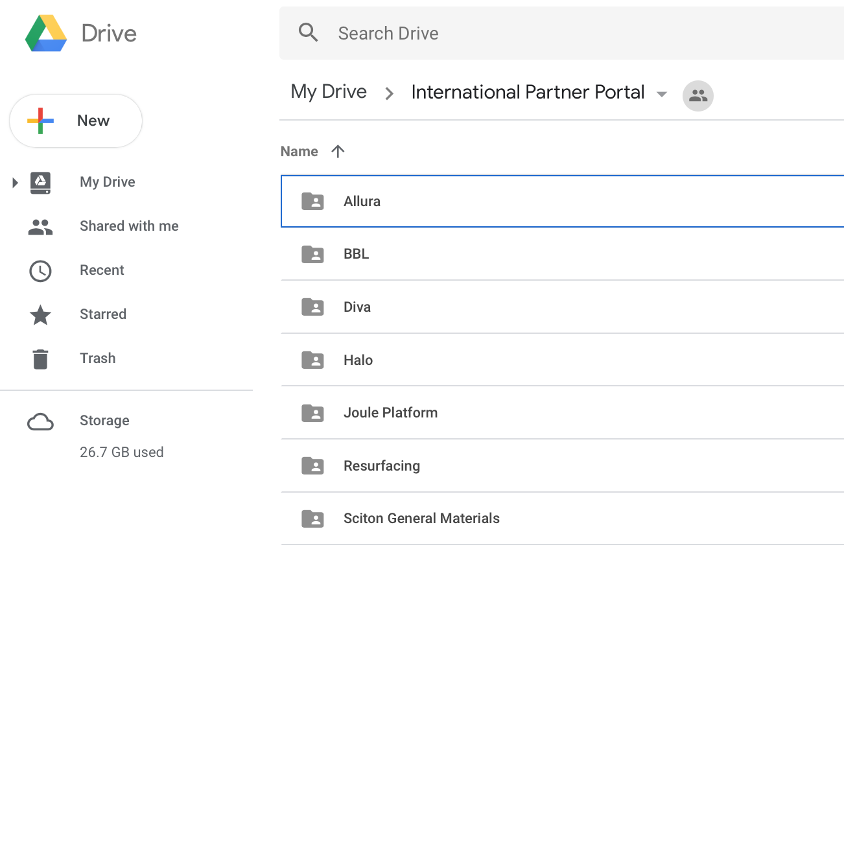Click the Halo shared folder icon

click(x=312, y=360)
